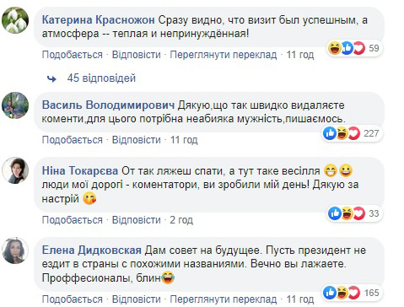Viewport: 404px width, 307px height.
Task: Show translation of Елена Дидковская's comment
Action: click(x=224, y=299)
